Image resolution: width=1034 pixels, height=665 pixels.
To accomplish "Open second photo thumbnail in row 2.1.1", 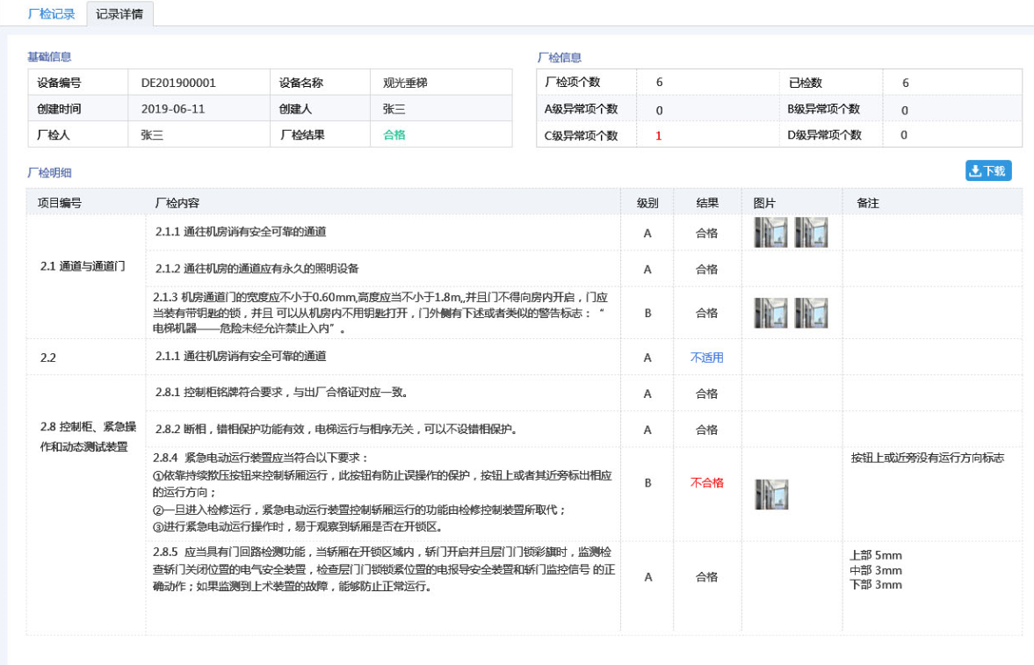I will tap(811, 233).
